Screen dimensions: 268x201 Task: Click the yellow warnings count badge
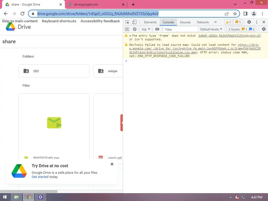(228, 22)
